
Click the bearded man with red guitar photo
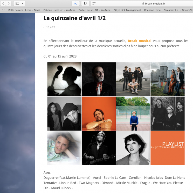click(x=99, y=79)
